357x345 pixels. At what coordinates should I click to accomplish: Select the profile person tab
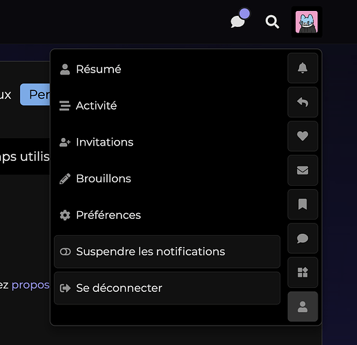(x=302, y=306)
